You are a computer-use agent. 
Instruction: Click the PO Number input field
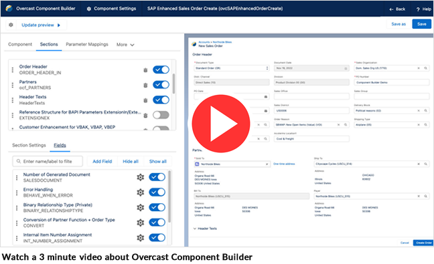coord(391,82)
